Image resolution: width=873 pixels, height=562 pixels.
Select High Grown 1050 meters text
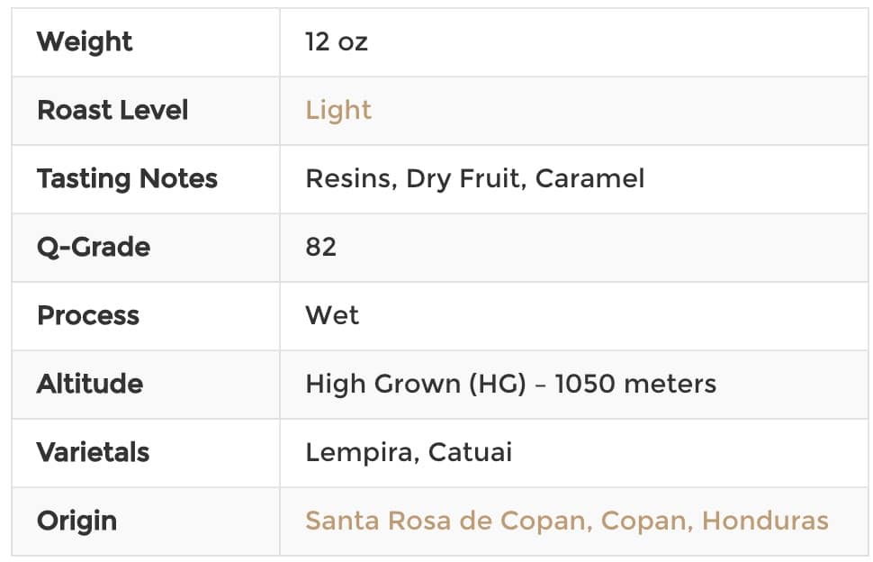(510, 384)
